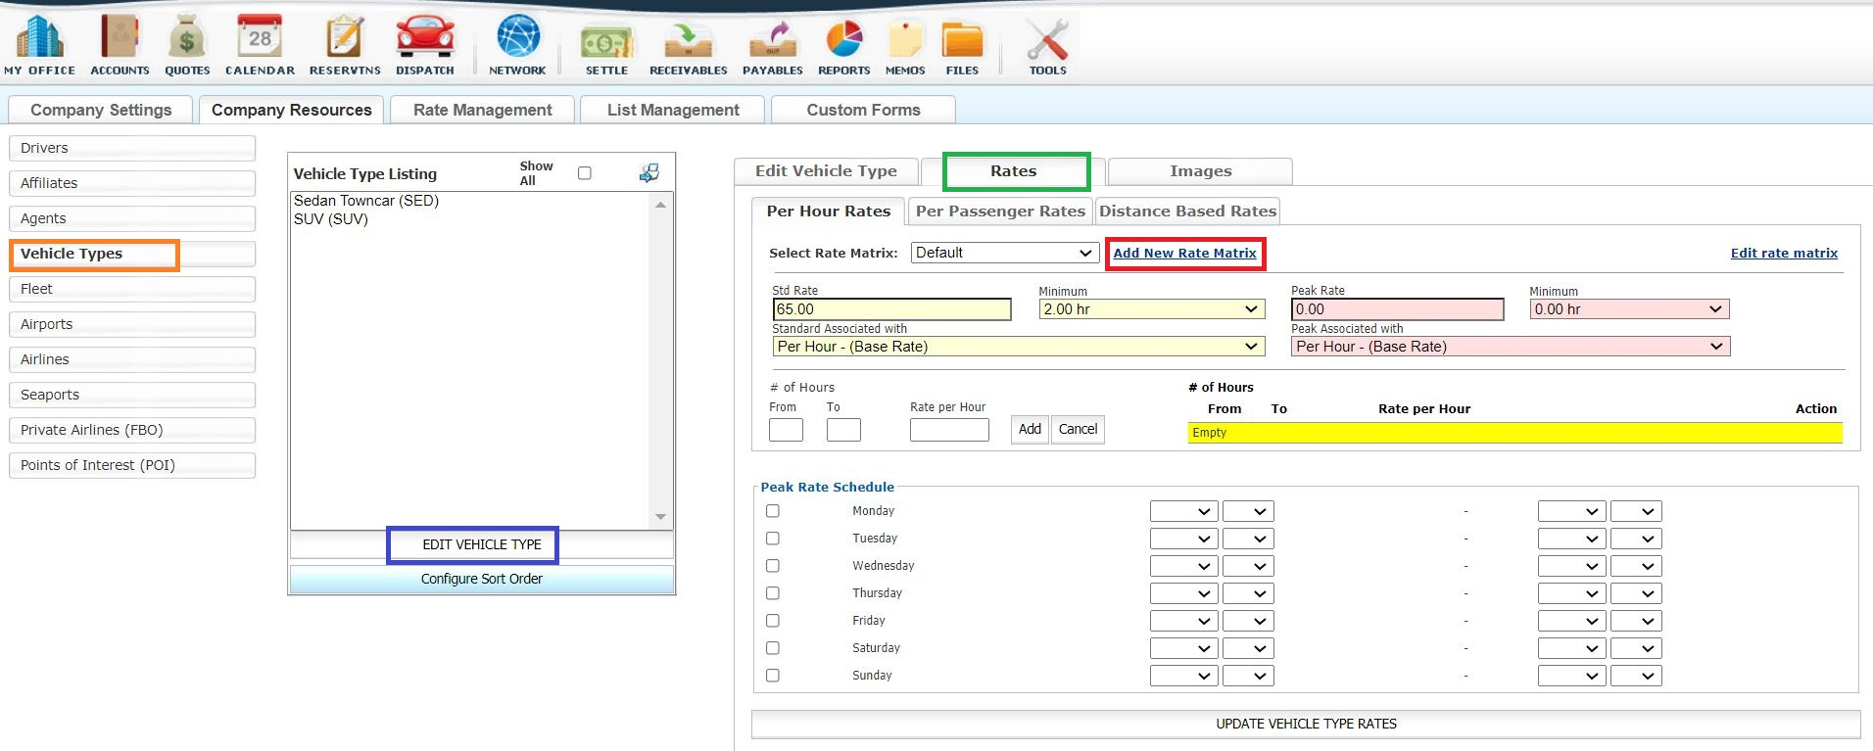Open the Reservations icon
The image size is (1873, 751).
pyautogui.click(x=345, y=45)
